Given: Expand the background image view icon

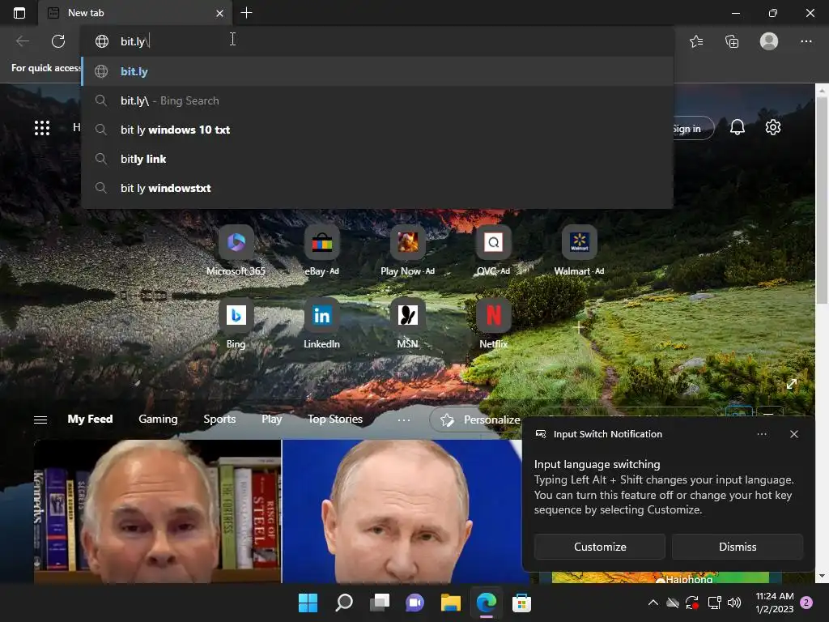Looking at the screenshot, I should click(791, 384).
